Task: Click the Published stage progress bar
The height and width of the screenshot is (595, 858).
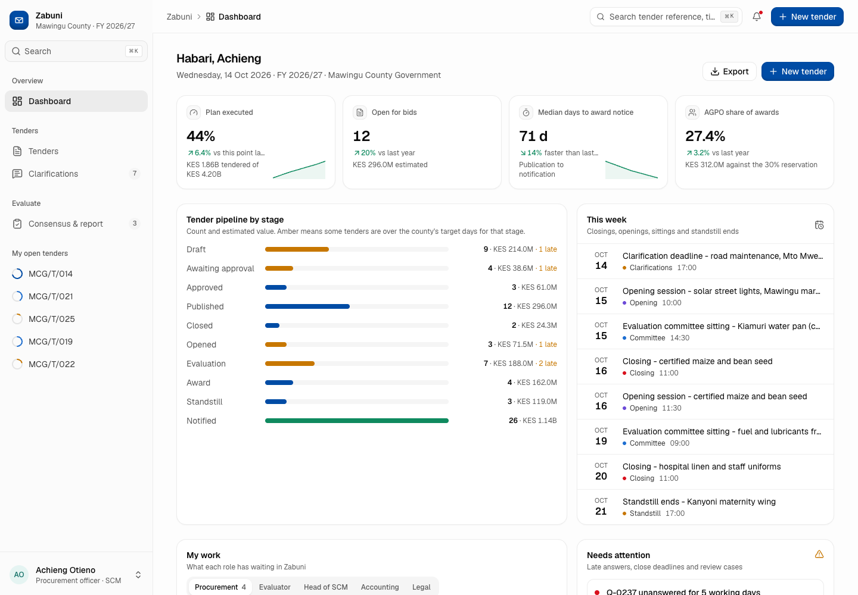Action: [357, 306]
